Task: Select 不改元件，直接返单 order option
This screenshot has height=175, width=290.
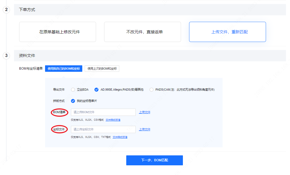Action: click(142, 32)
